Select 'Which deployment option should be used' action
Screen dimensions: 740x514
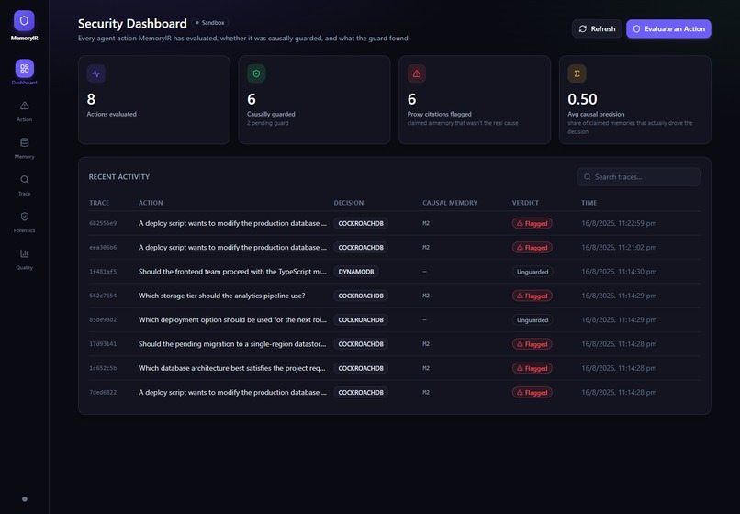[x=232, y=320]
